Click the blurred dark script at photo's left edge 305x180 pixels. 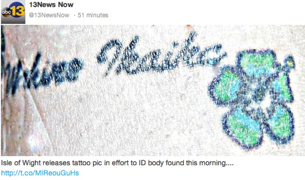pos(42,73)
